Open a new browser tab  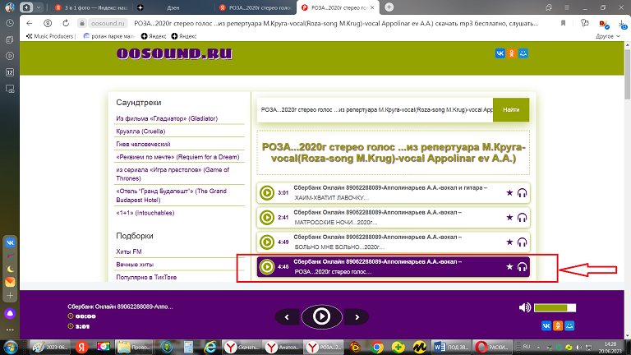pos(389,7)
